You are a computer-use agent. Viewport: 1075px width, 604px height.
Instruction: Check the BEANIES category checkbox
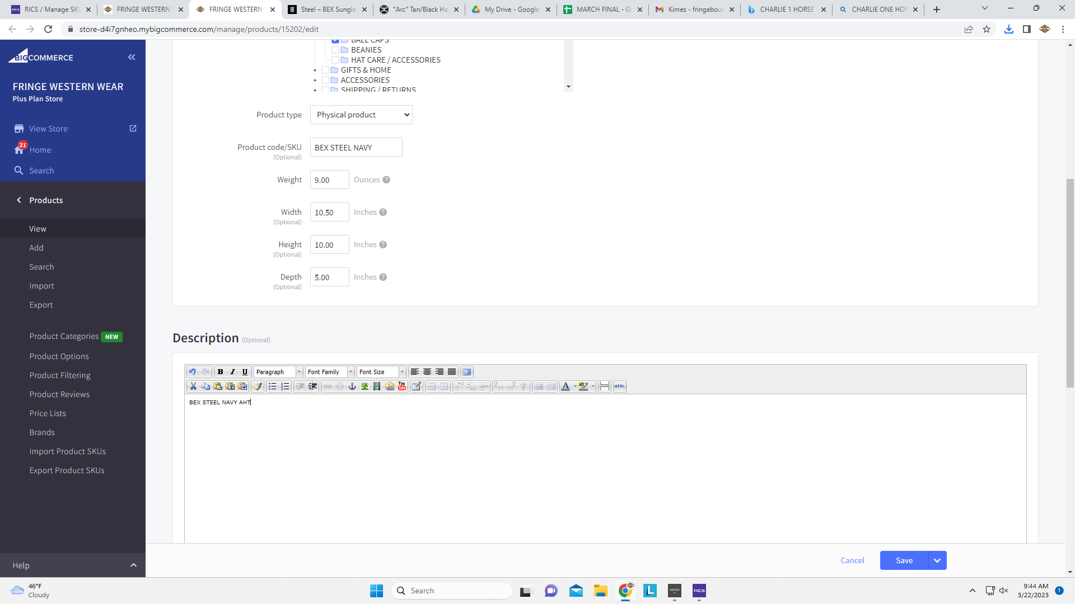click(x=335, y=50)
